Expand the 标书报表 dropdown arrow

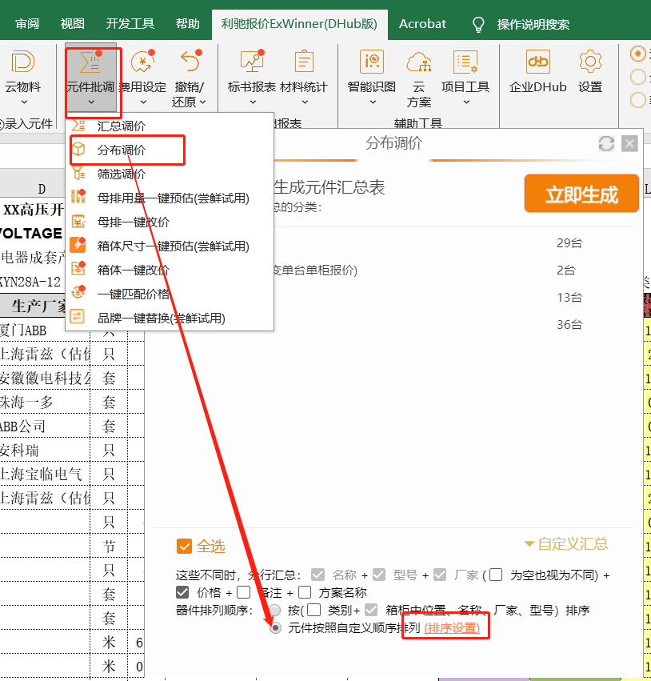[x=253, y=102]
